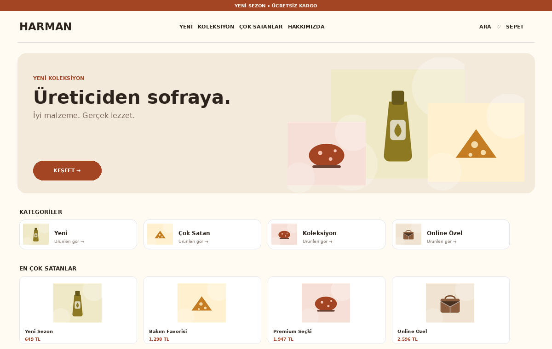Click the Koleksiyon category card title
This screenshot has width=552, height=349.
tap(320, 233)
